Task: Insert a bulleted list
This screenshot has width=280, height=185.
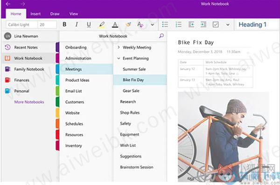Action: tap(165, 24)
